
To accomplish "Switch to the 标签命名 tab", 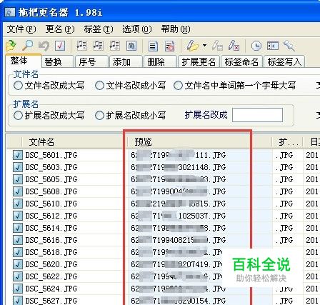I will tap(241, 62).
